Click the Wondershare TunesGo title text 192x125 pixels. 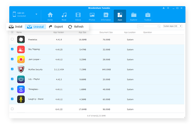point(99,8)
